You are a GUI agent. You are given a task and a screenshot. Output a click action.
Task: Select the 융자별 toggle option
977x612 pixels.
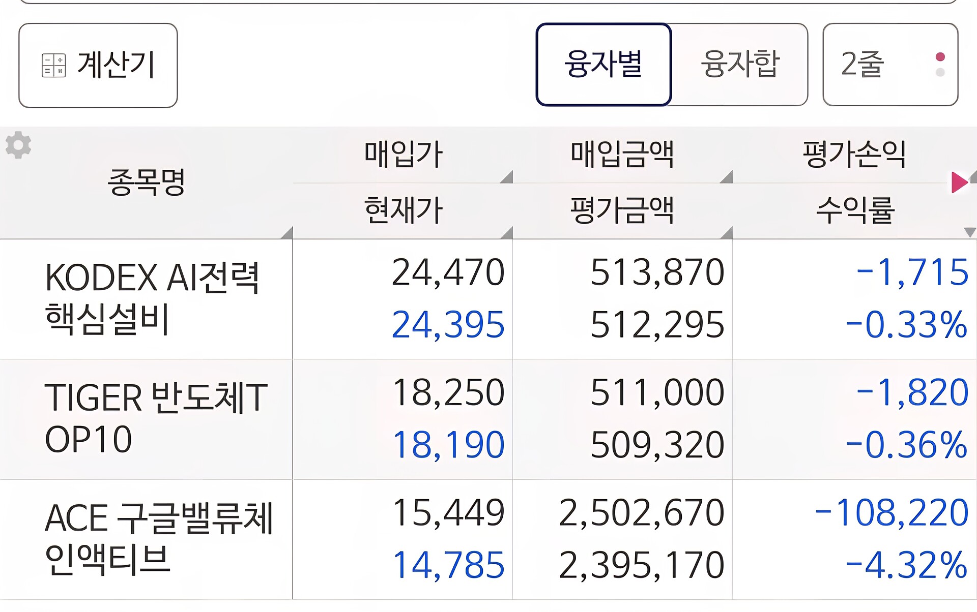point(604,65)
